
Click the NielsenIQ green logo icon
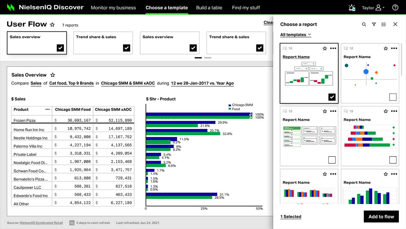pos(11,7)
